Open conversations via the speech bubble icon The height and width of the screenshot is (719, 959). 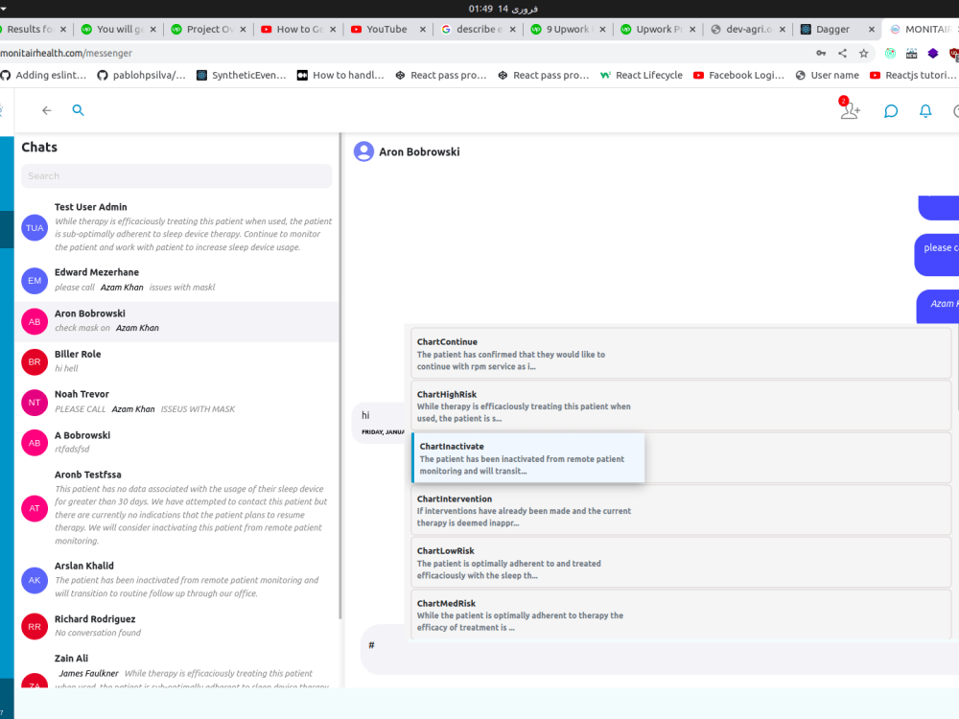tap(890, 111)
